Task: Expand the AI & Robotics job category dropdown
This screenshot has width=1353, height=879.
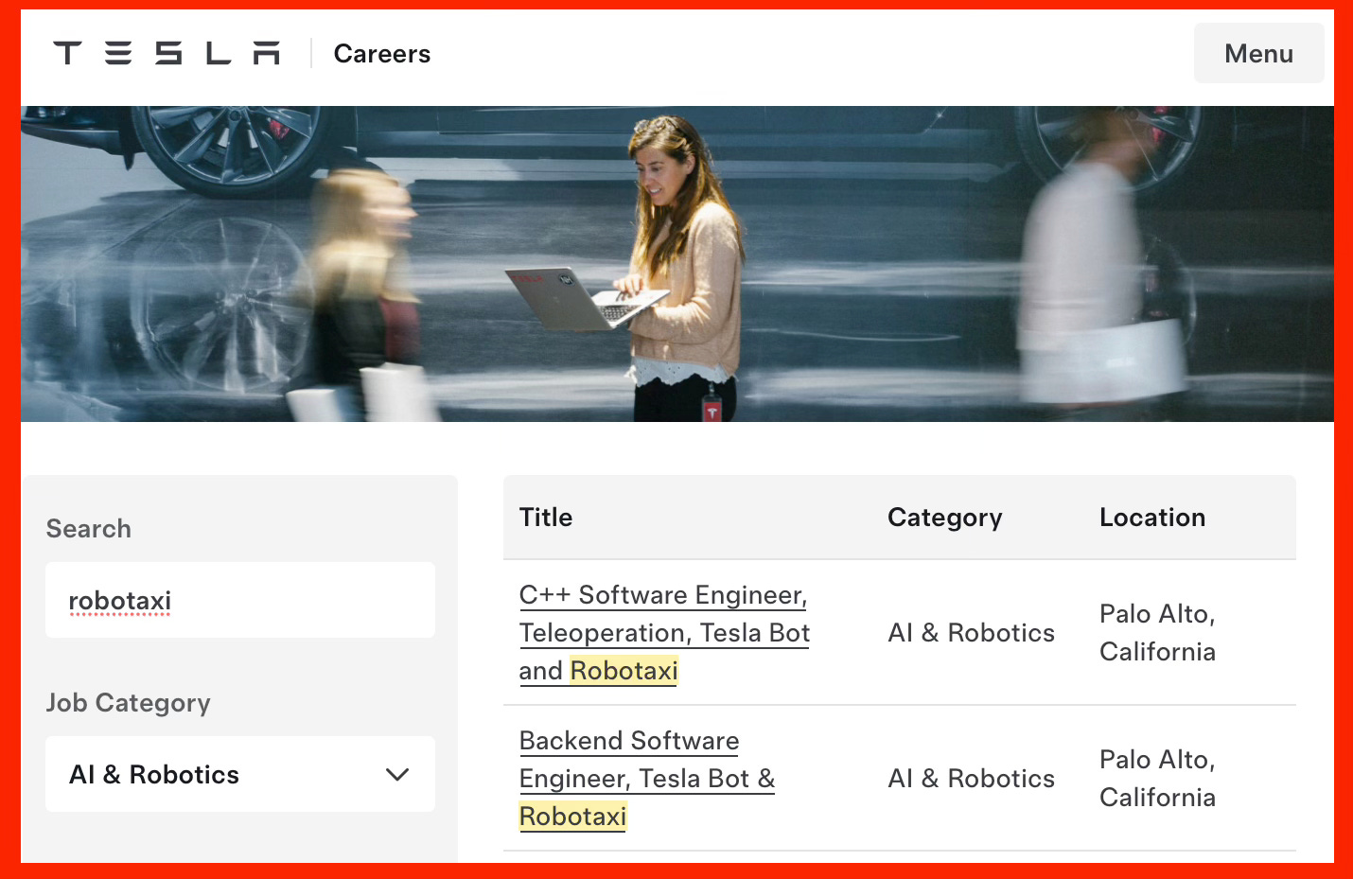Action: pos(240,774)
